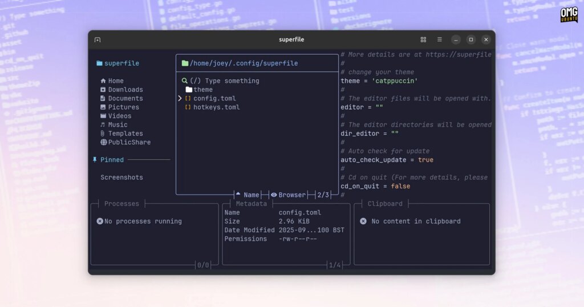Click the Clipboard panel title

[x=385, y=204]
